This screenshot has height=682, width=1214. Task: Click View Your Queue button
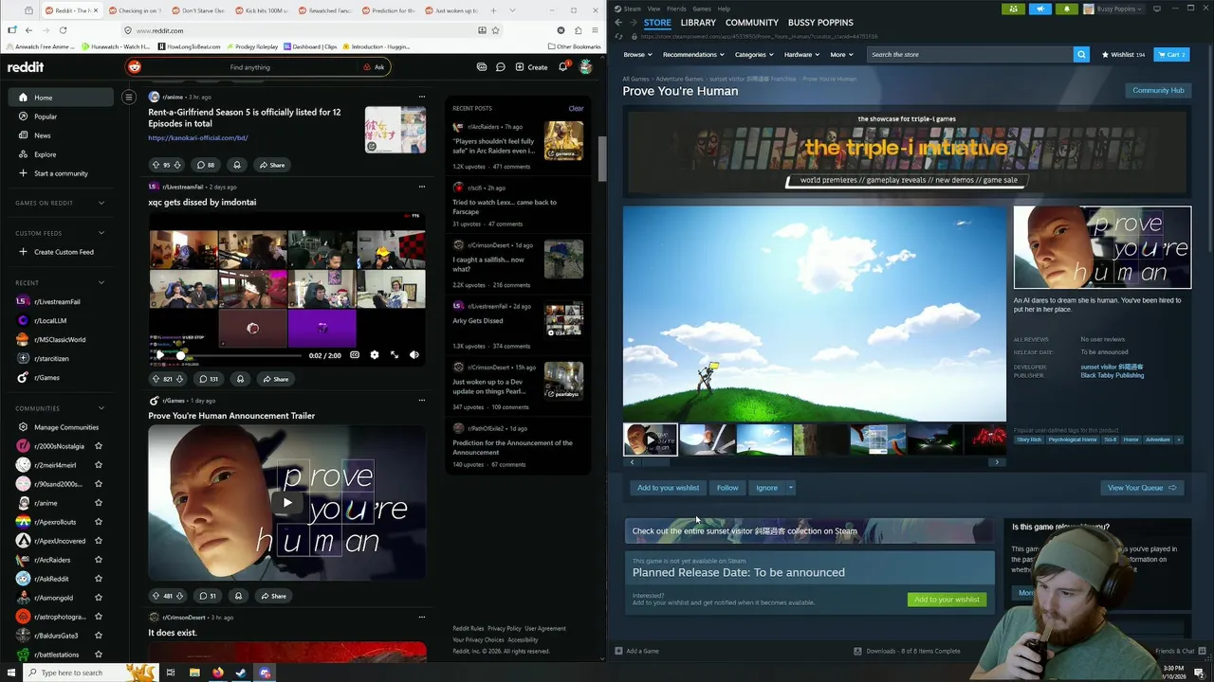[1142, 488]
